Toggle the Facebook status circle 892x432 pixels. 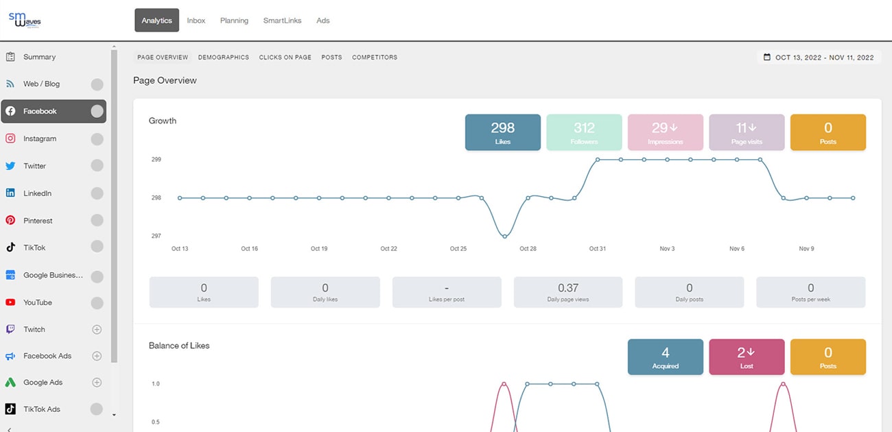point(97,111)
